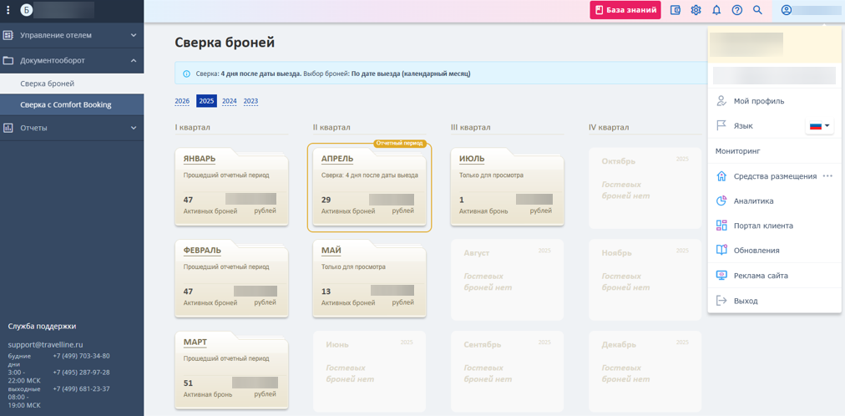Choose Выход from the user menu
Screen dimensions: 845x416
(x=745, y=301)
